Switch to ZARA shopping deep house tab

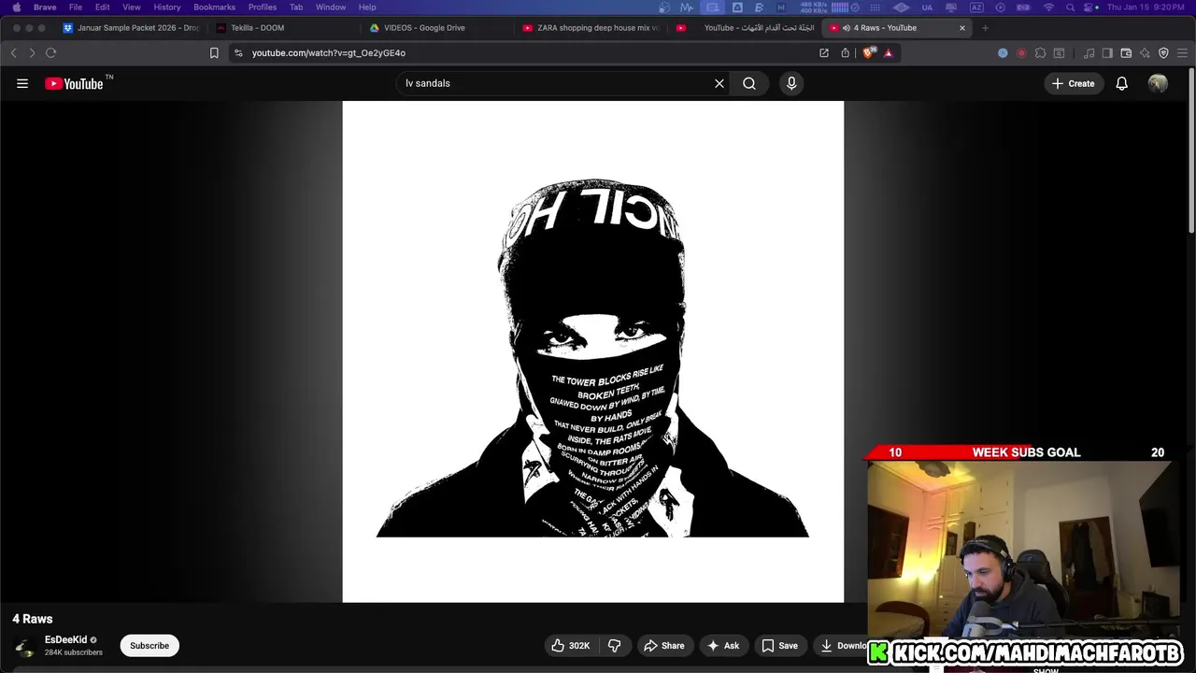[591, 28]
